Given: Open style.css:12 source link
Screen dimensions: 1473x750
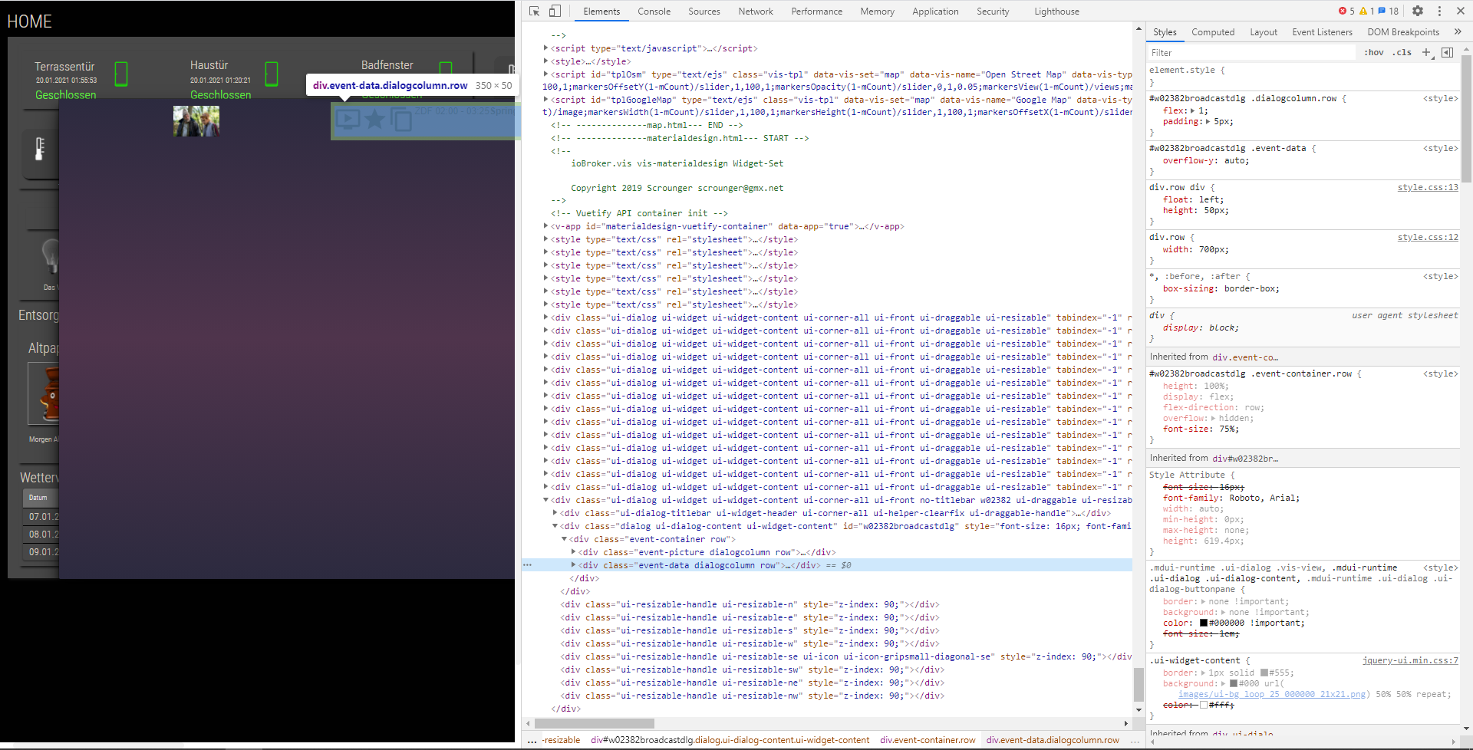Looking at the screenshot, I should [x=1428, y=237].
